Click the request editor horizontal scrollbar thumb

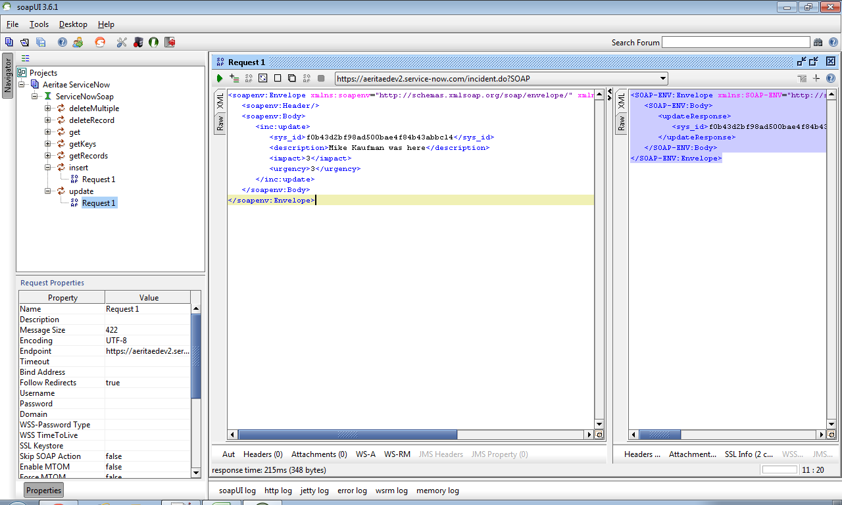[347, 435]
